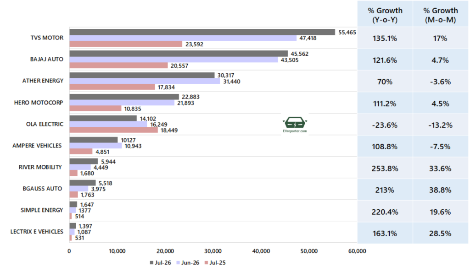Click the BGauss Auto bar labeled 3,975
The image size is (470, 272).
pyautogui.click(x=79, y=189)
